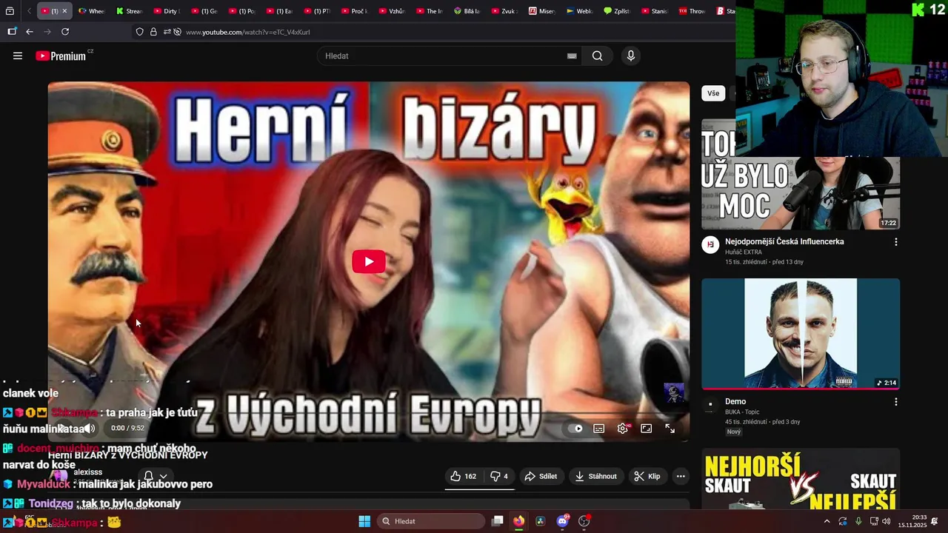Play the 'Demo' 2:14 thumbnail

click(x=801, y=333)
